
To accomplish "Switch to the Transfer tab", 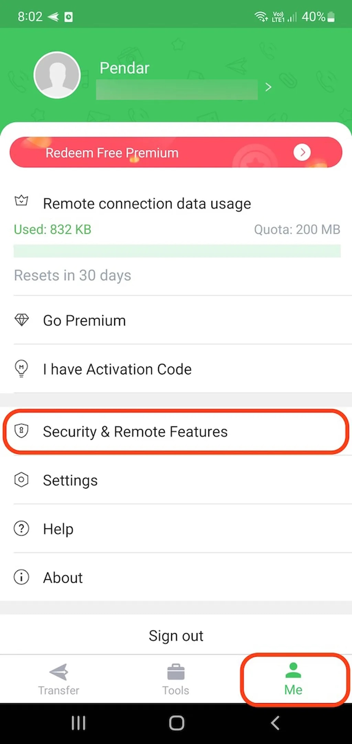I will [58, 679].
